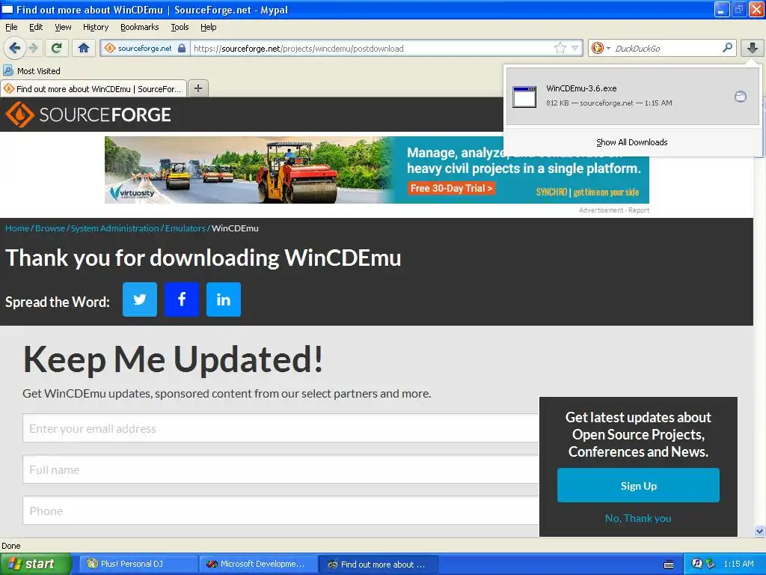Open the Help menu
This screenshot has height=575, width=766.
(208, 27)
